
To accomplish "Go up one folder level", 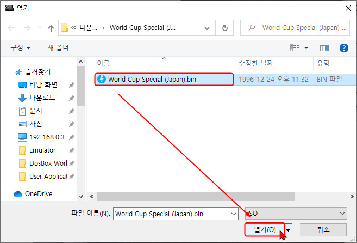I will tap(51, 28).
